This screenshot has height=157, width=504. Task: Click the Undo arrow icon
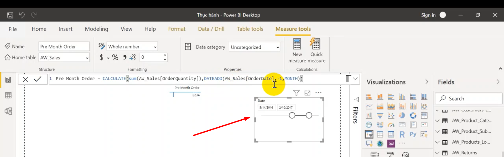22,15
